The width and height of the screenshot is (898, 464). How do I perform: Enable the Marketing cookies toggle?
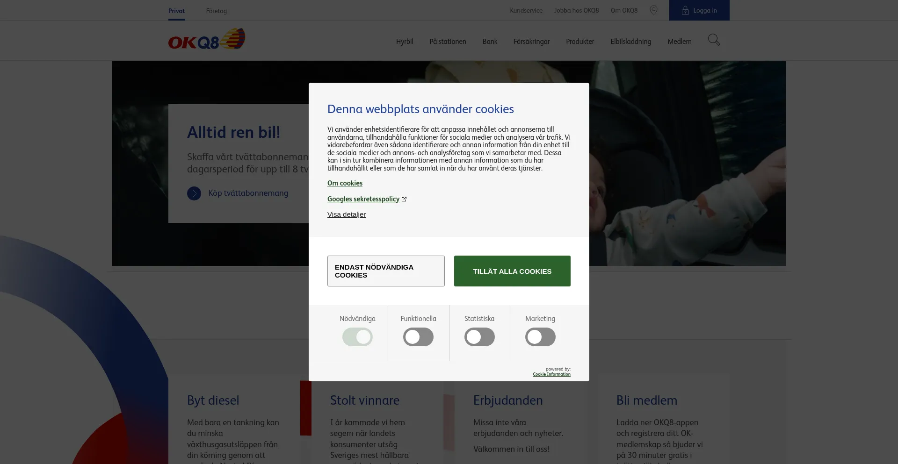pos(540,337)
